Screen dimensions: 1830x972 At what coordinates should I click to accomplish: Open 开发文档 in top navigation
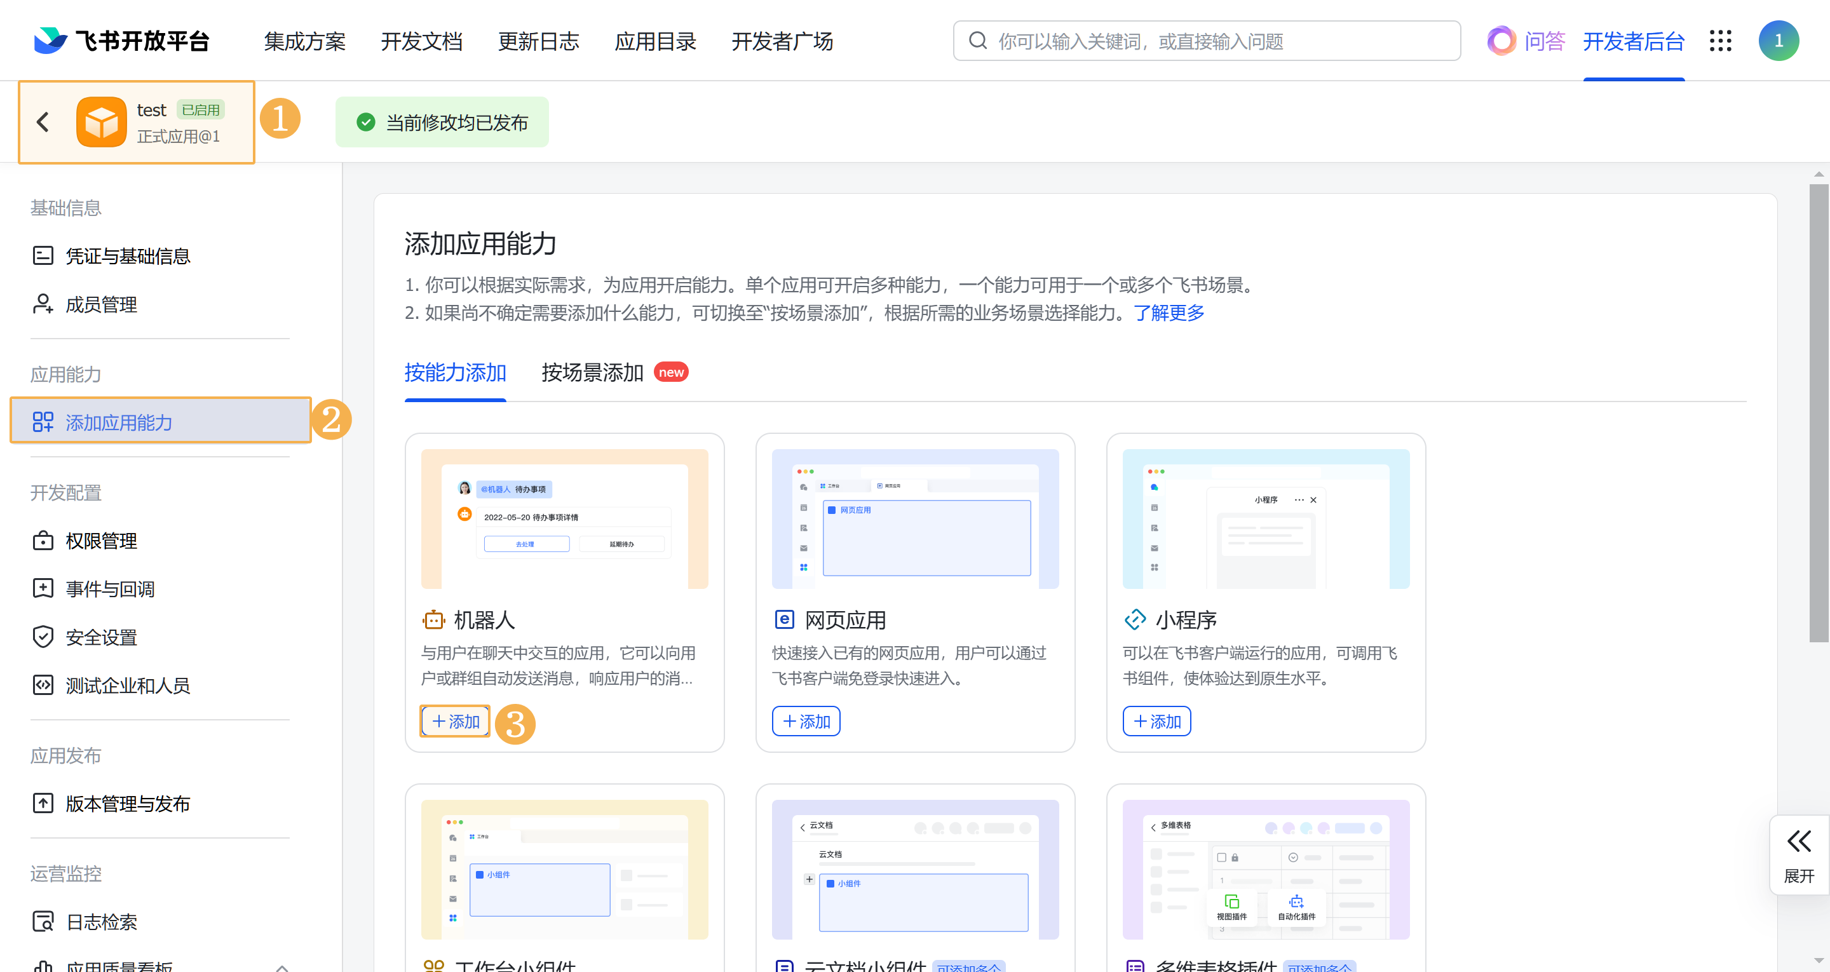click(x=421, y=41)
